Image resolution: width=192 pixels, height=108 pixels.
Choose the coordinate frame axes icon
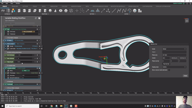(x=108, y=11)
